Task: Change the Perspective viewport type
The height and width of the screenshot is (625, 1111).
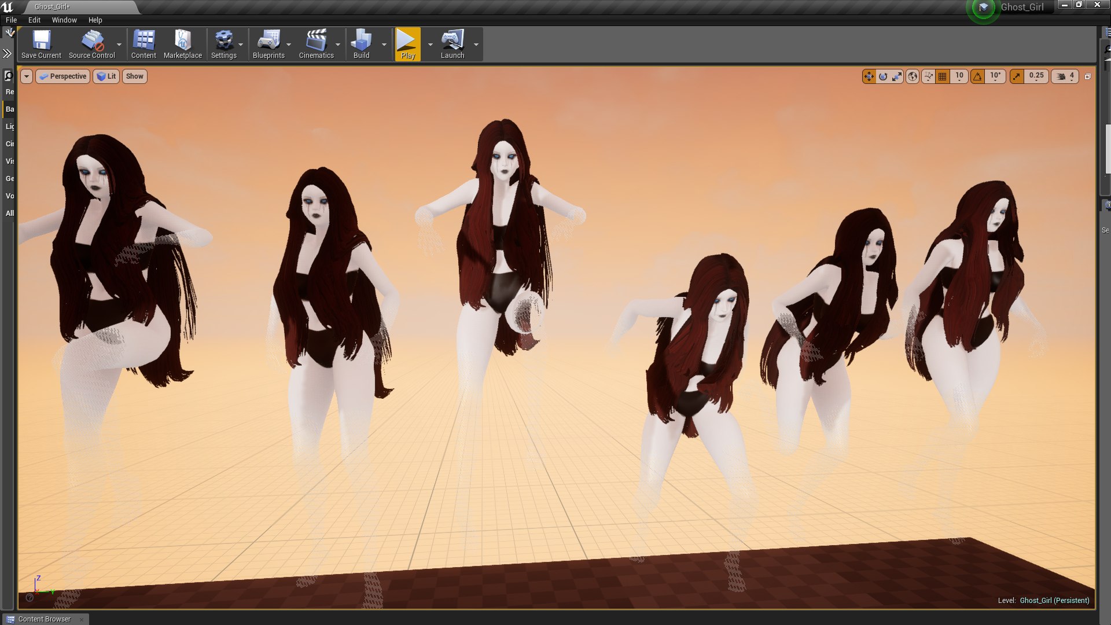Action: 63,76
